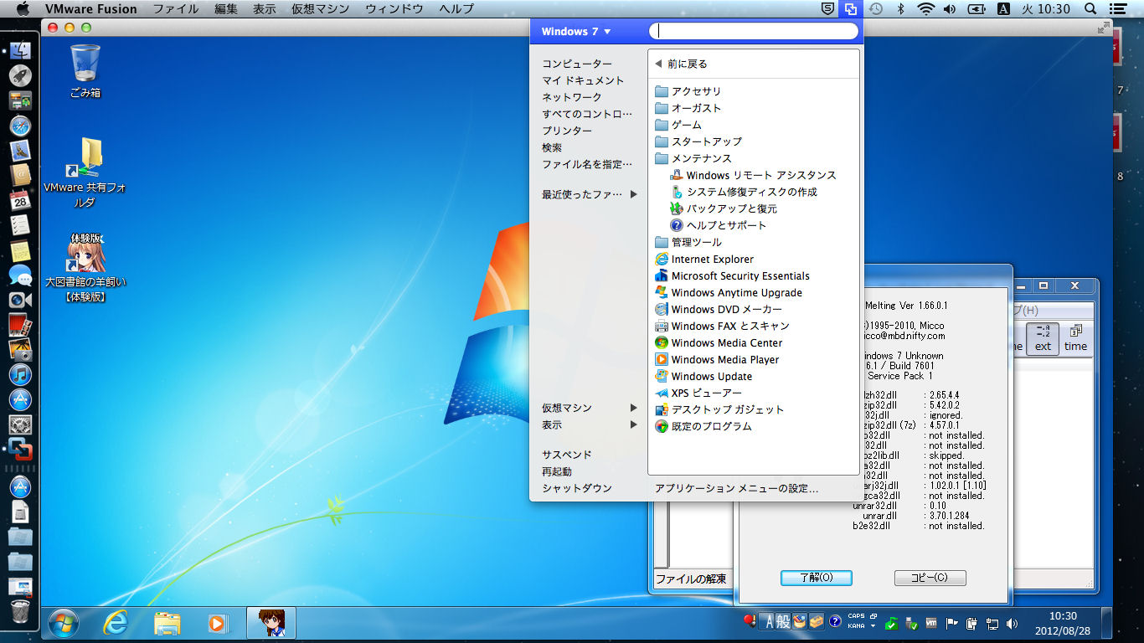Open Internet Explorer in the Windows taskbar
1144x643 pixels.
pos(116,623)
